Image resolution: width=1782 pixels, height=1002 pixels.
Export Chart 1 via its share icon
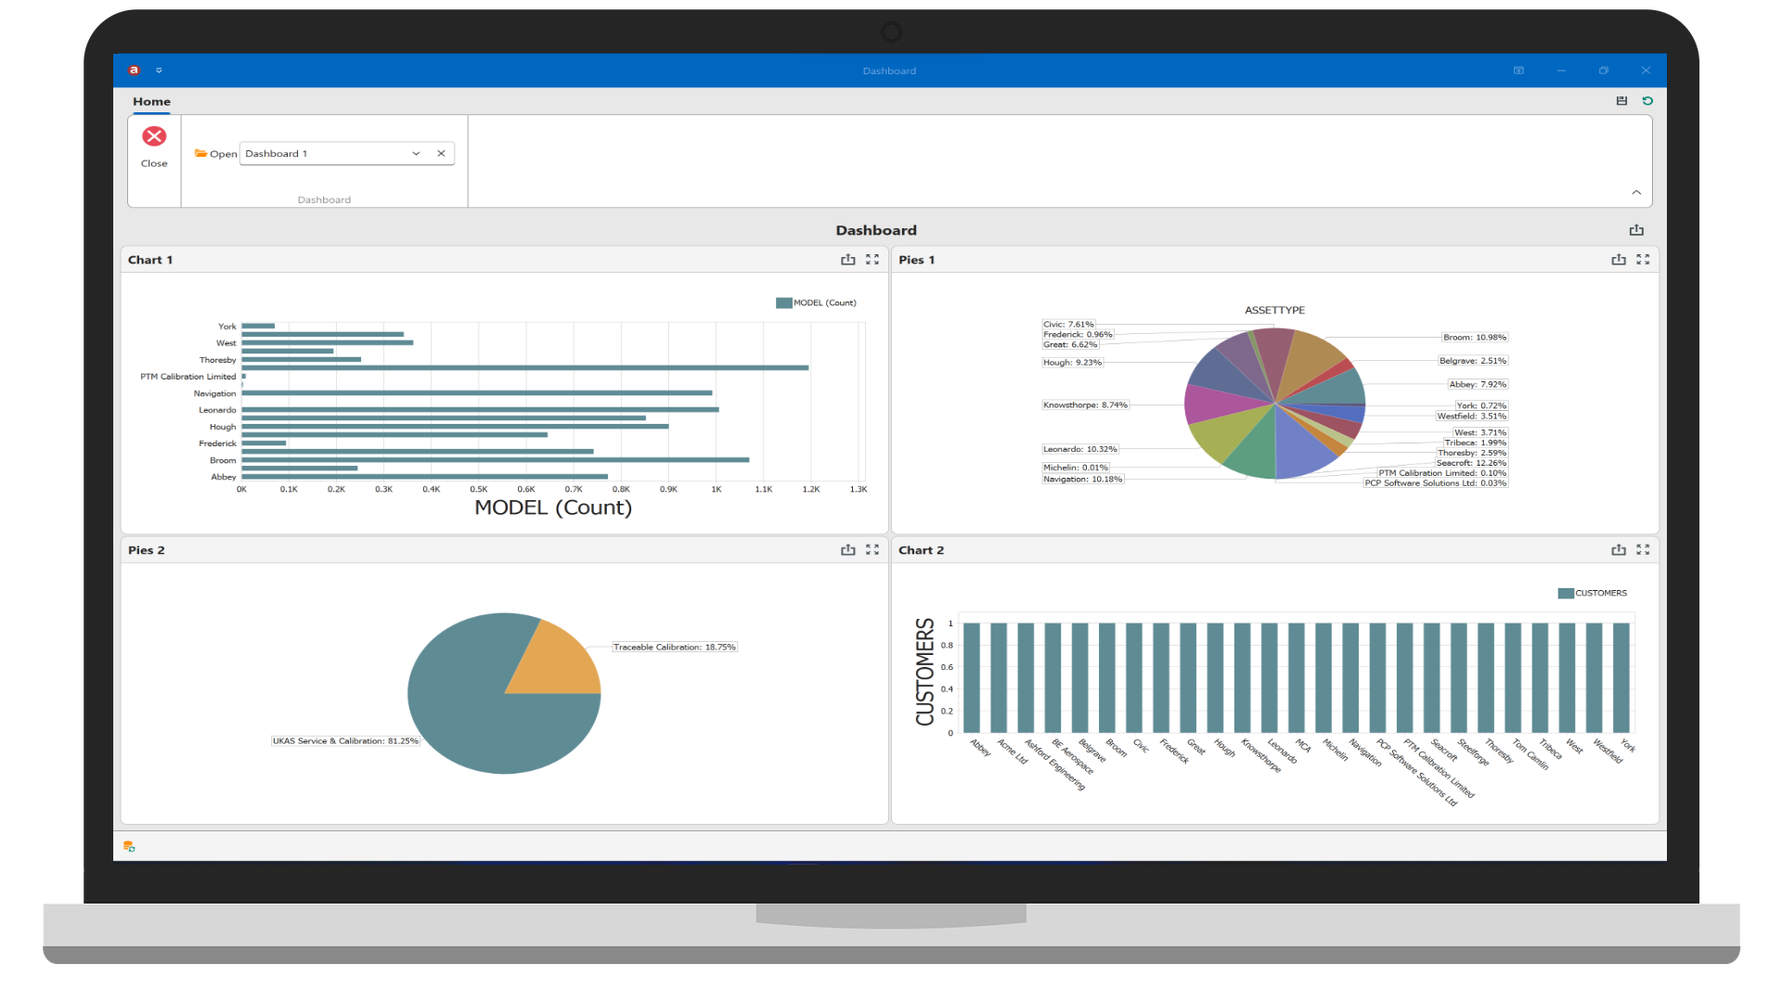848,260
